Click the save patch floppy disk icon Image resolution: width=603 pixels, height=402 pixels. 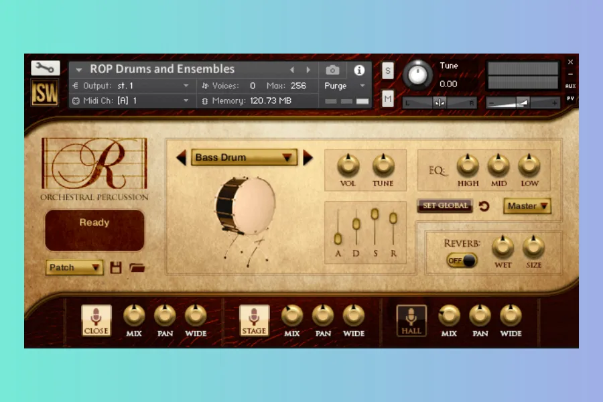point(116,267)
